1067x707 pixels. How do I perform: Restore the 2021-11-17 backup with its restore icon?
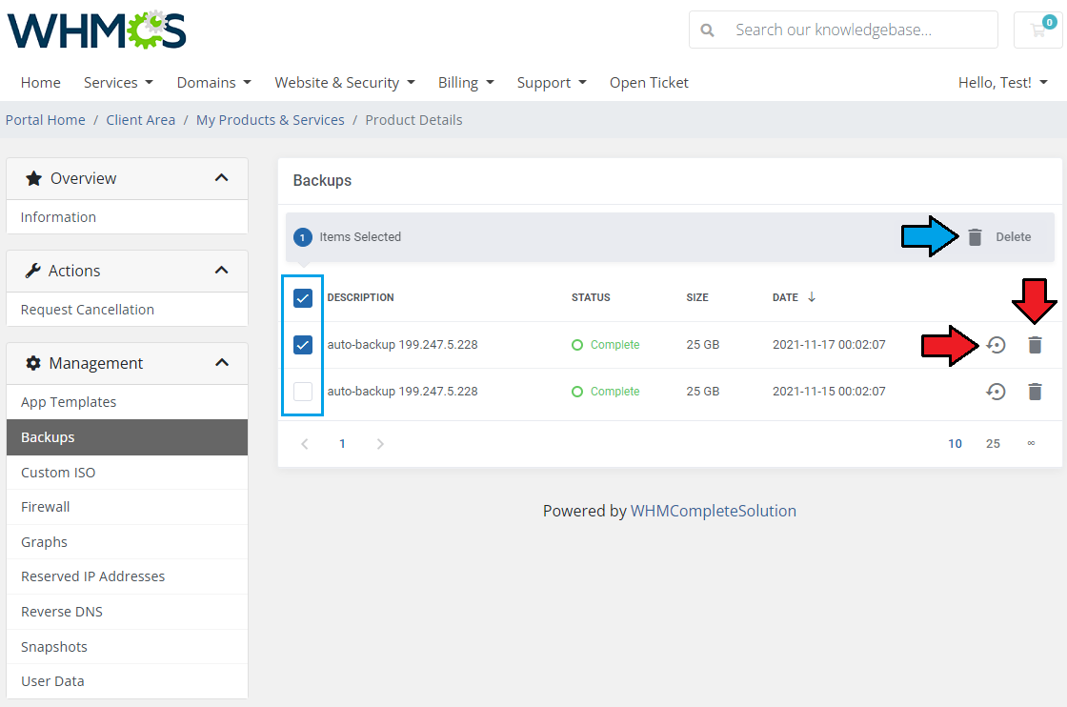point(997,345)
